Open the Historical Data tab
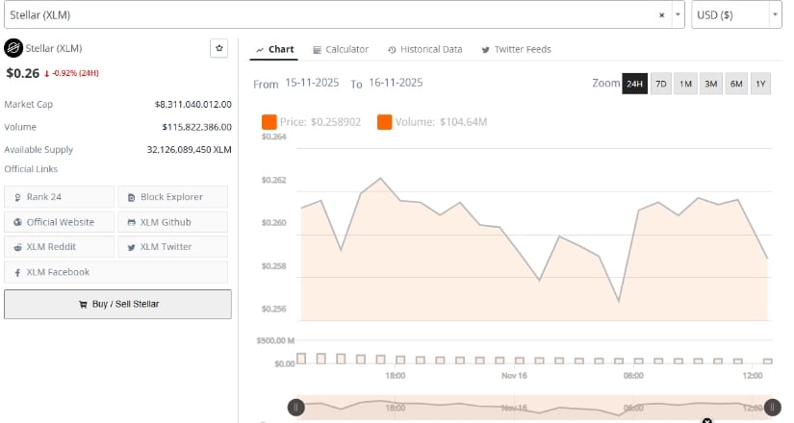This screenshot has height=423, width=794. (424, 49)
